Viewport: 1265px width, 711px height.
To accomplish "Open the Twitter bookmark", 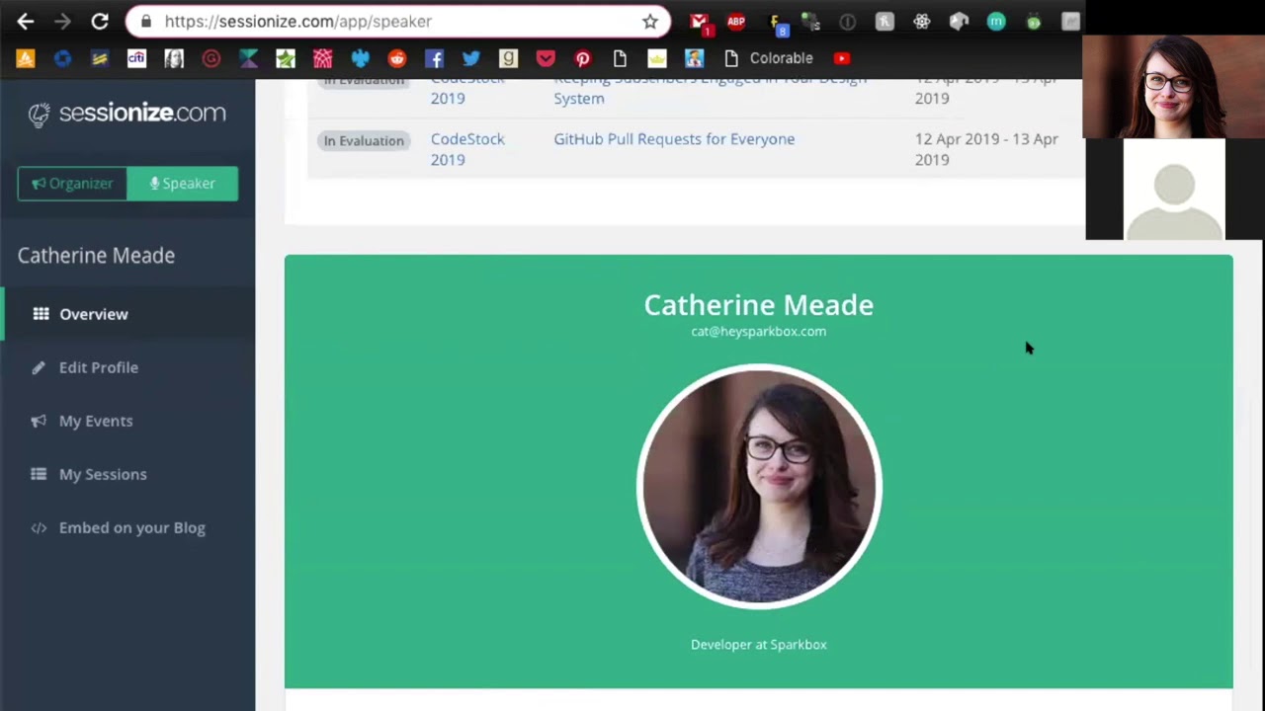I will [x=471, y=58].
